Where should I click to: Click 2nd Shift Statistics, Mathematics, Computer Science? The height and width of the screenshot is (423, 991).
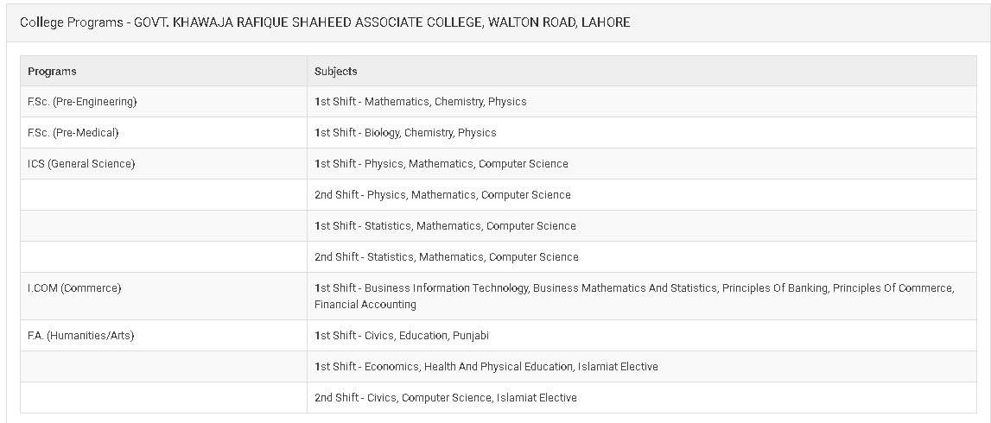click(x=641, y=257)
